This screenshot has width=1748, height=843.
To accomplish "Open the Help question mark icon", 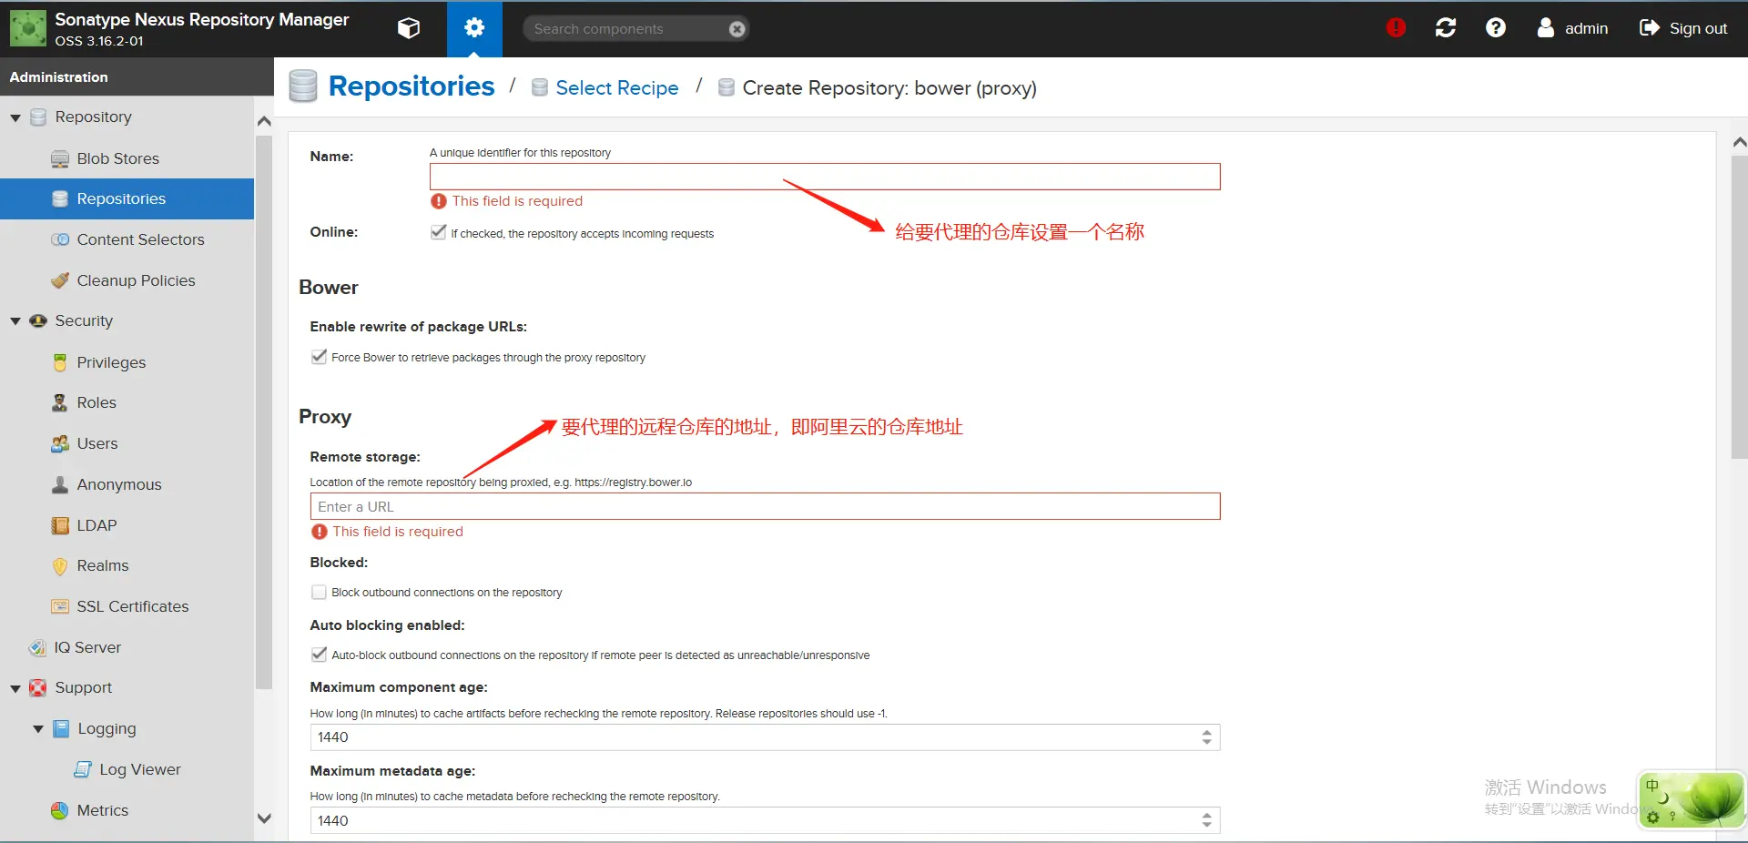I will [1496, 28].
